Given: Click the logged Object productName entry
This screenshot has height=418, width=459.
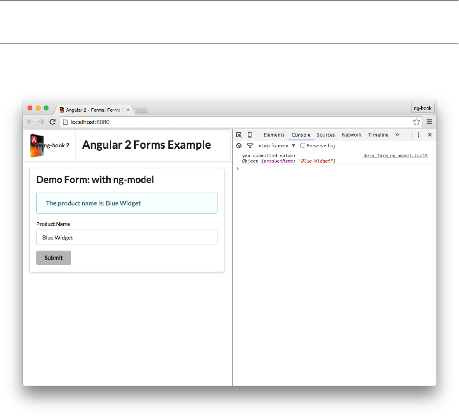Looking at the screenshot, I should 289,161.
